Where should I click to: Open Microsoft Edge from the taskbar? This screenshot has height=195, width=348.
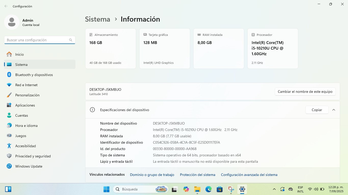click(209, 189)
